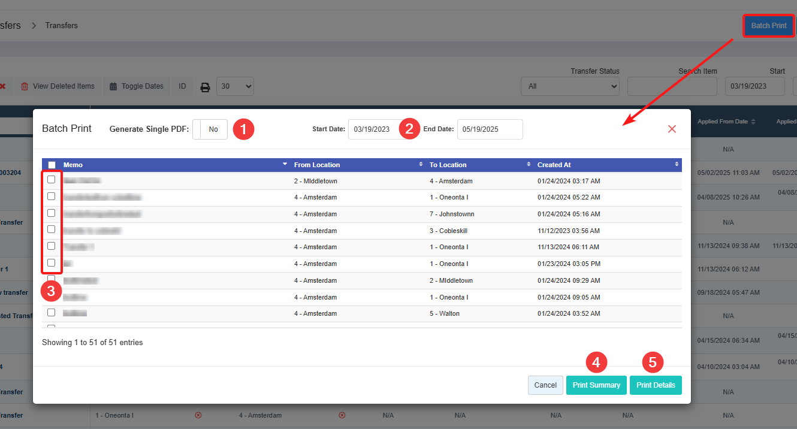This screenshot has width=797, height=429.
Task: Click the printer icon in the background toolbar
Action: 205,87
